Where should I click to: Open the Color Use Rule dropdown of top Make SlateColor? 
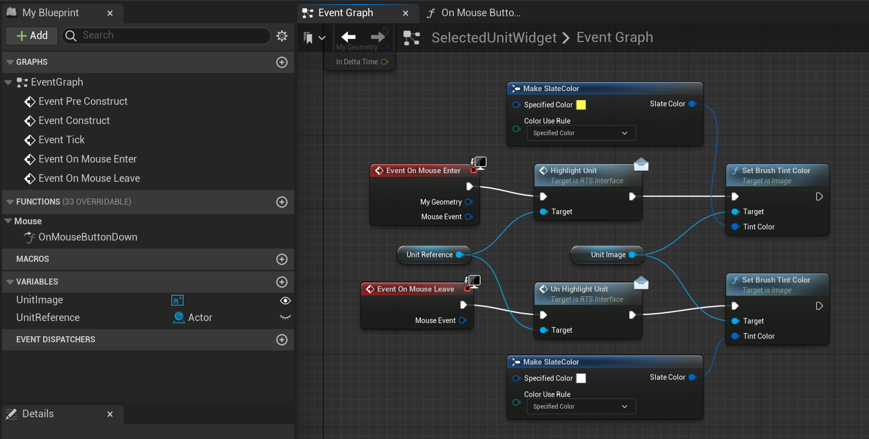[x=581, y=133]
